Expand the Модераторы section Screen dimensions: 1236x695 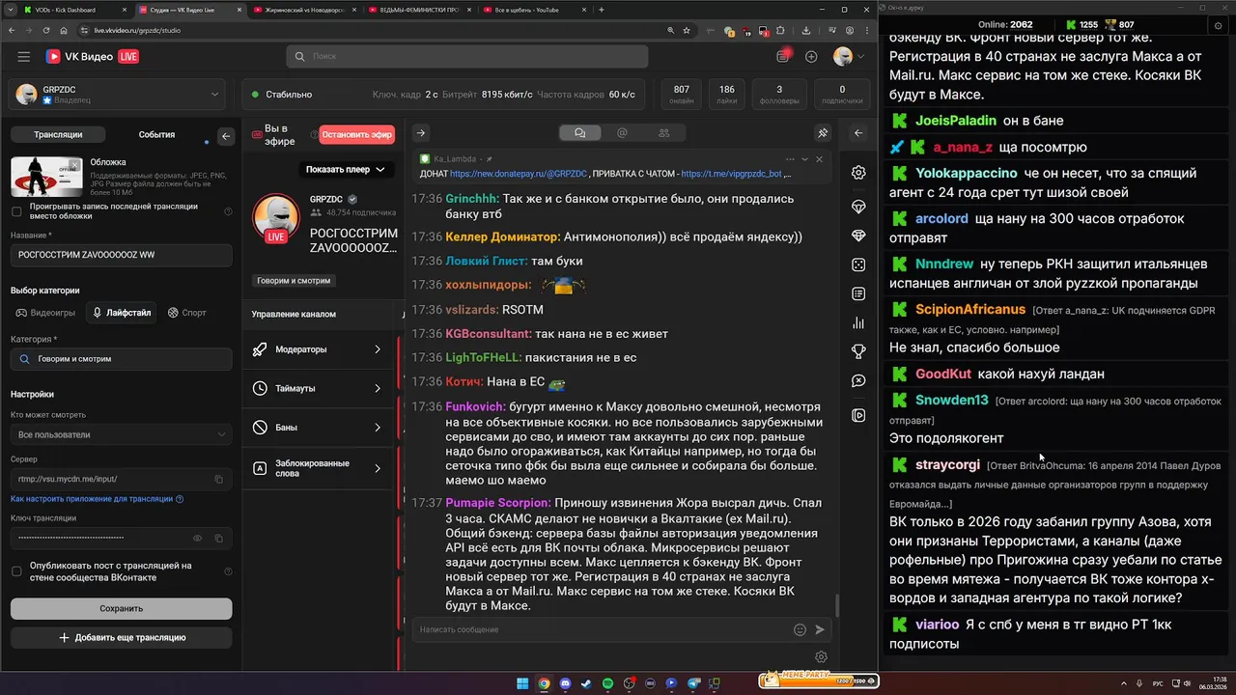319,349
